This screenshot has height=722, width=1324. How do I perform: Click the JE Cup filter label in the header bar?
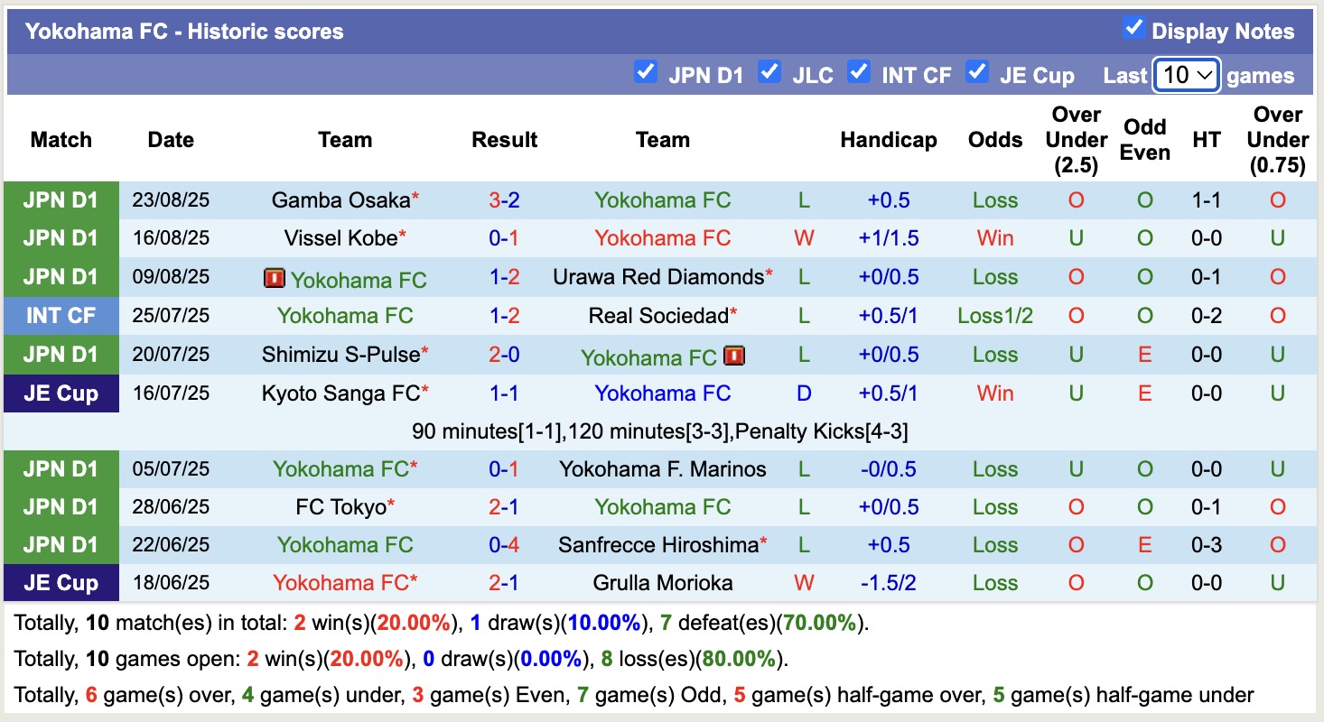[1037, 76]
